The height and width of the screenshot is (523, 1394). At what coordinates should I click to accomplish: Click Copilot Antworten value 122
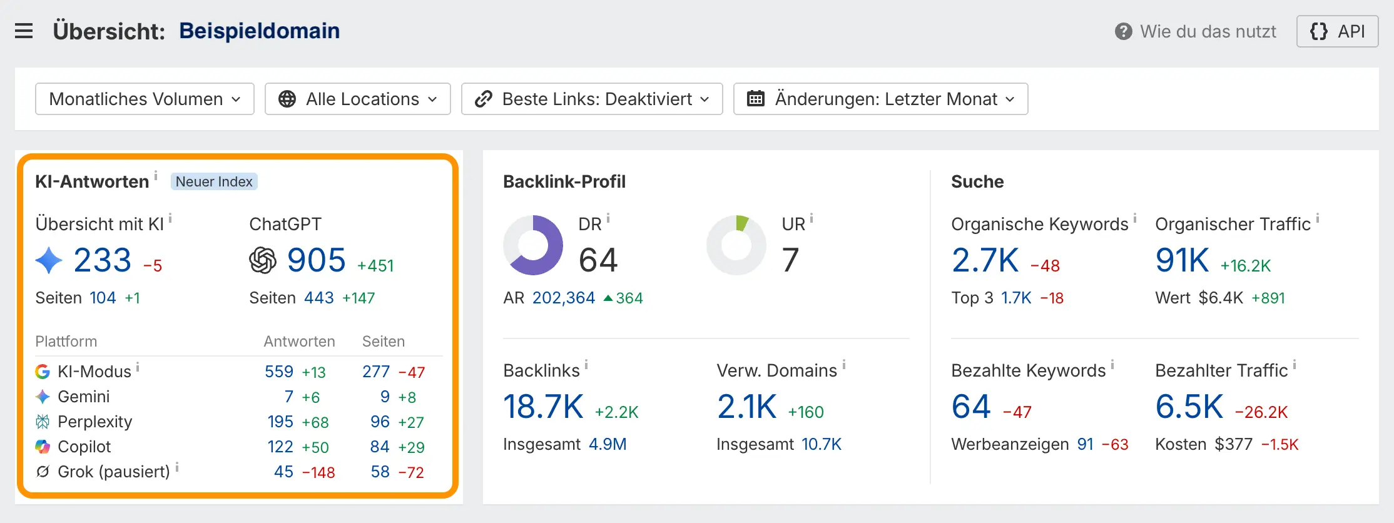280,447
